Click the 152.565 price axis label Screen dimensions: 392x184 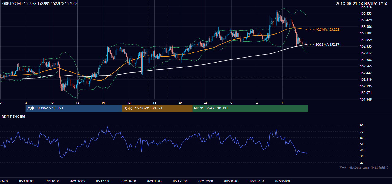pyautogui.click(x=366, y=66)
